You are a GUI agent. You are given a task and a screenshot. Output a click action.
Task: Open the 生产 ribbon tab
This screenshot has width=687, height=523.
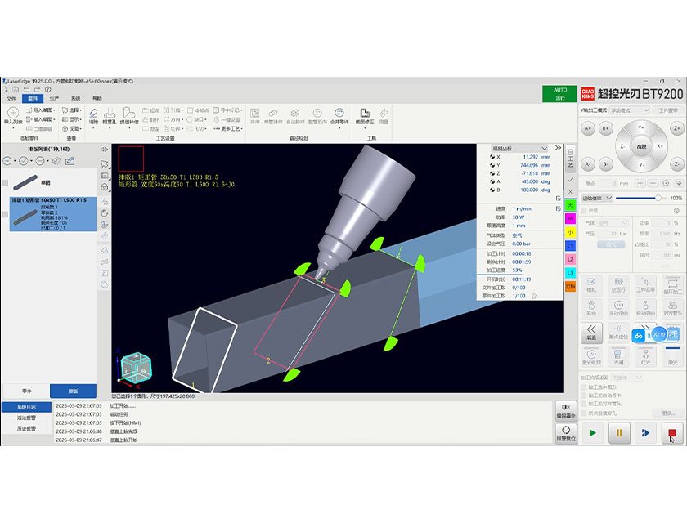click(54, 98)
